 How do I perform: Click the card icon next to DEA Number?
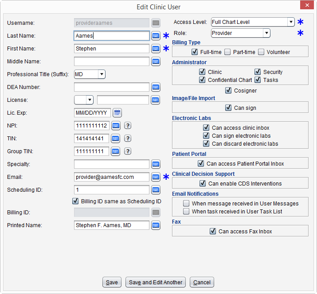[156, 87]
